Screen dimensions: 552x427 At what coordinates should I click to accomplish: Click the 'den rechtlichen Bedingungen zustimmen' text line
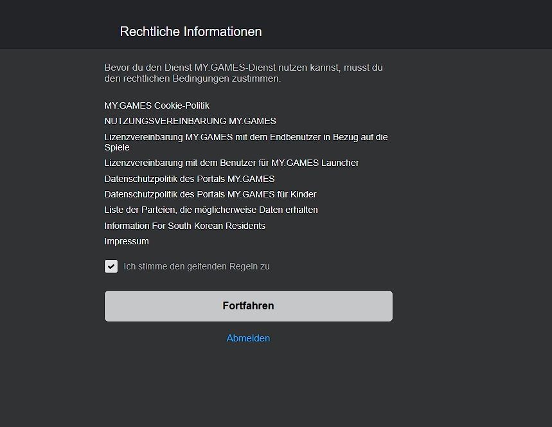tap(193, 78)
